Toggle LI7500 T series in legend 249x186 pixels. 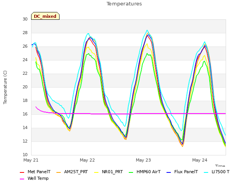pyautogui.click(x=221, y=172)
